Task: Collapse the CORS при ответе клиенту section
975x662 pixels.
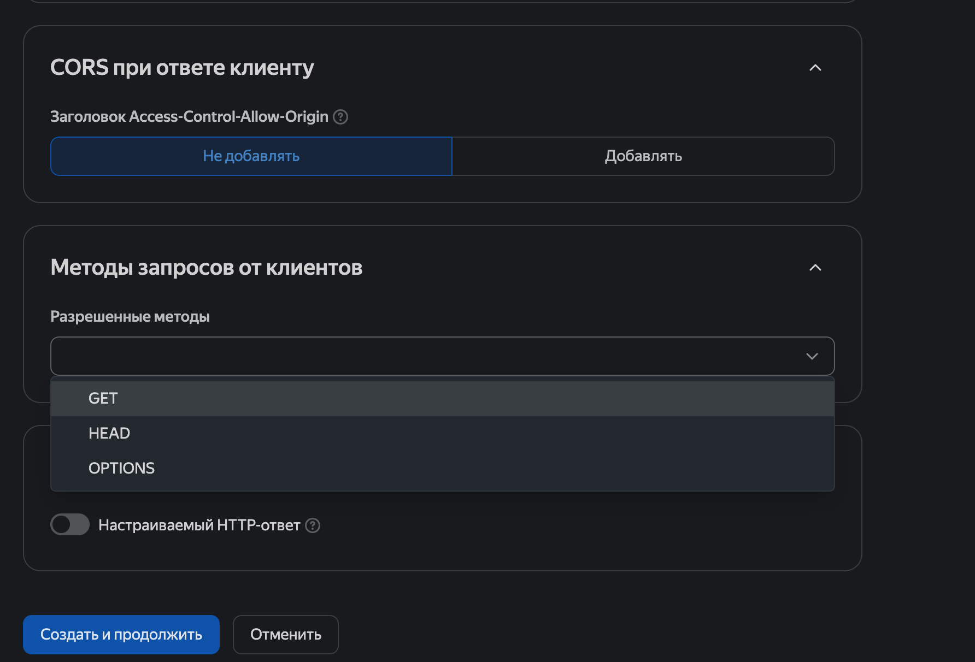Action: 815,68
